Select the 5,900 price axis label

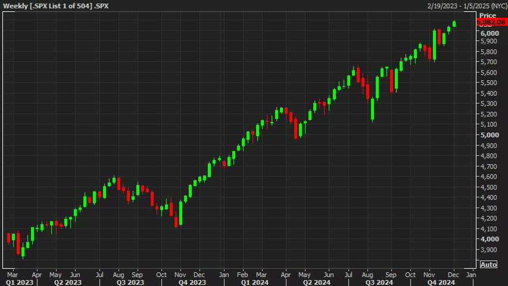pos(489,42)
